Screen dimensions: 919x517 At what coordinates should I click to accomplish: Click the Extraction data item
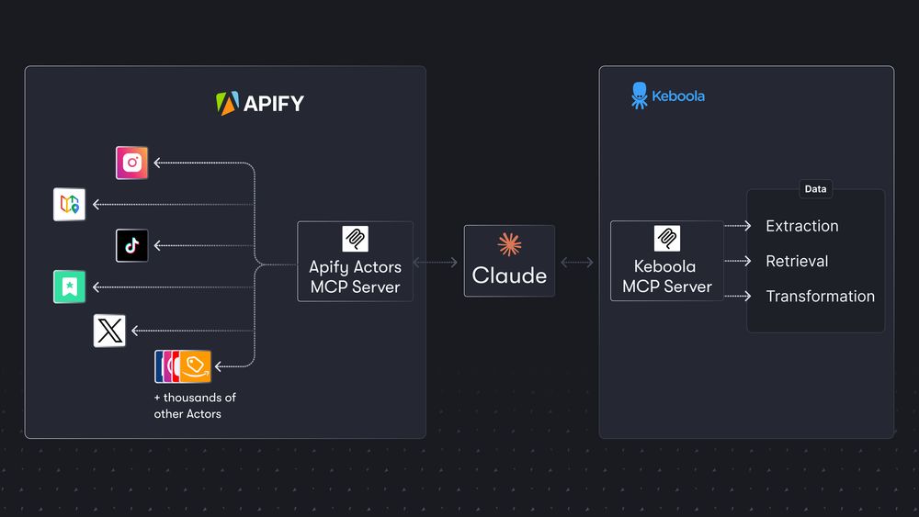click(x=801, y=226)
